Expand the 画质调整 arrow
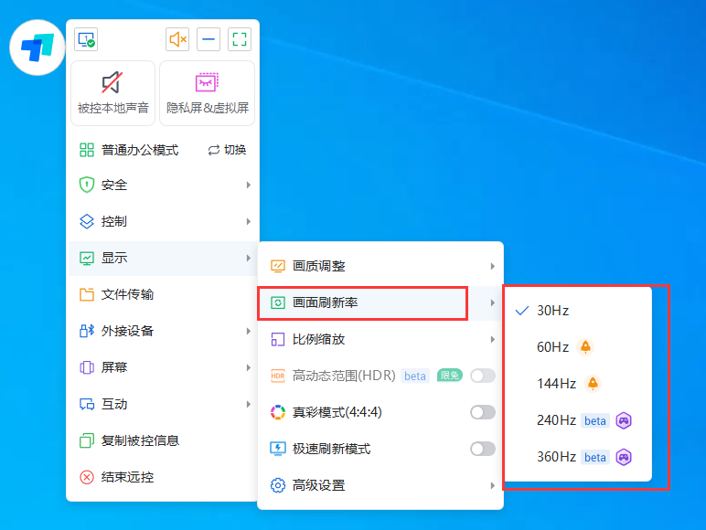The width and height of the screenshot is (706, 530). pos(493,266)
